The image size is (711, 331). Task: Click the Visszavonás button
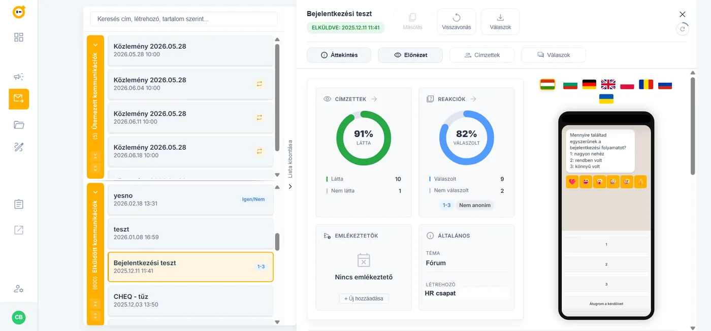point(457,21)
